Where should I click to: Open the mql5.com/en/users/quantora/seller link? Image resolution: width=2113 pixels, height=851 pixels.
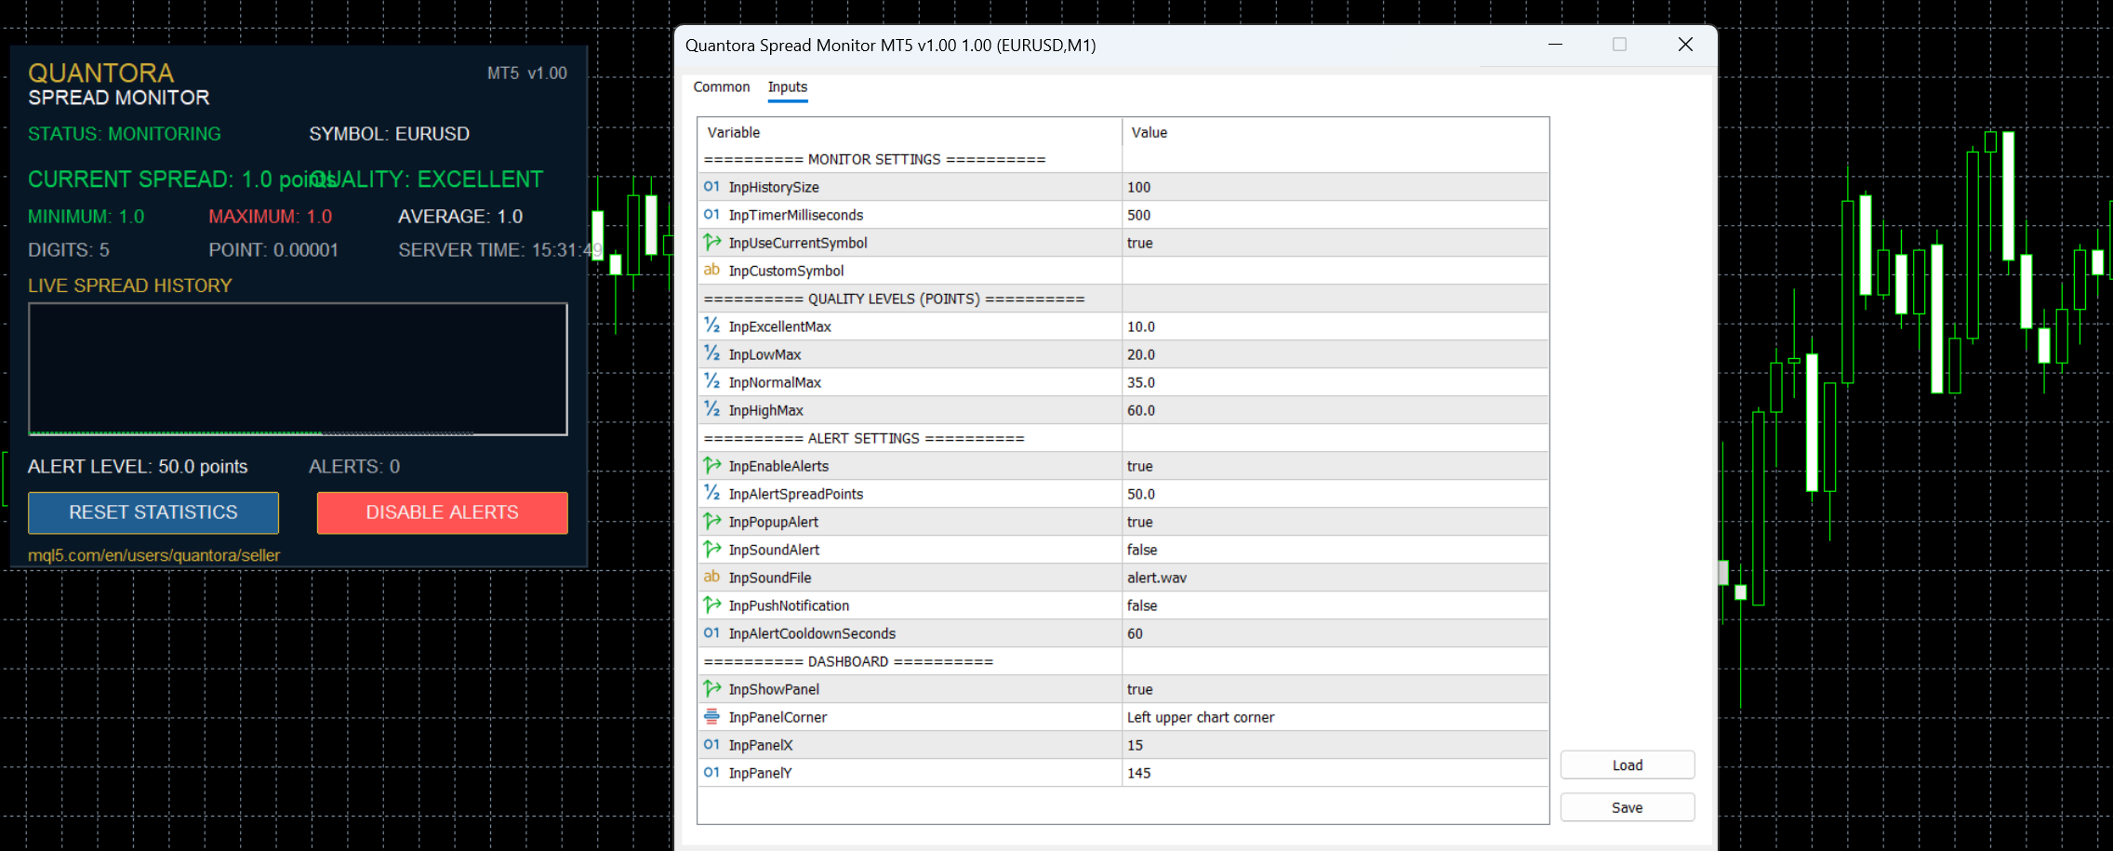point(153,555)
